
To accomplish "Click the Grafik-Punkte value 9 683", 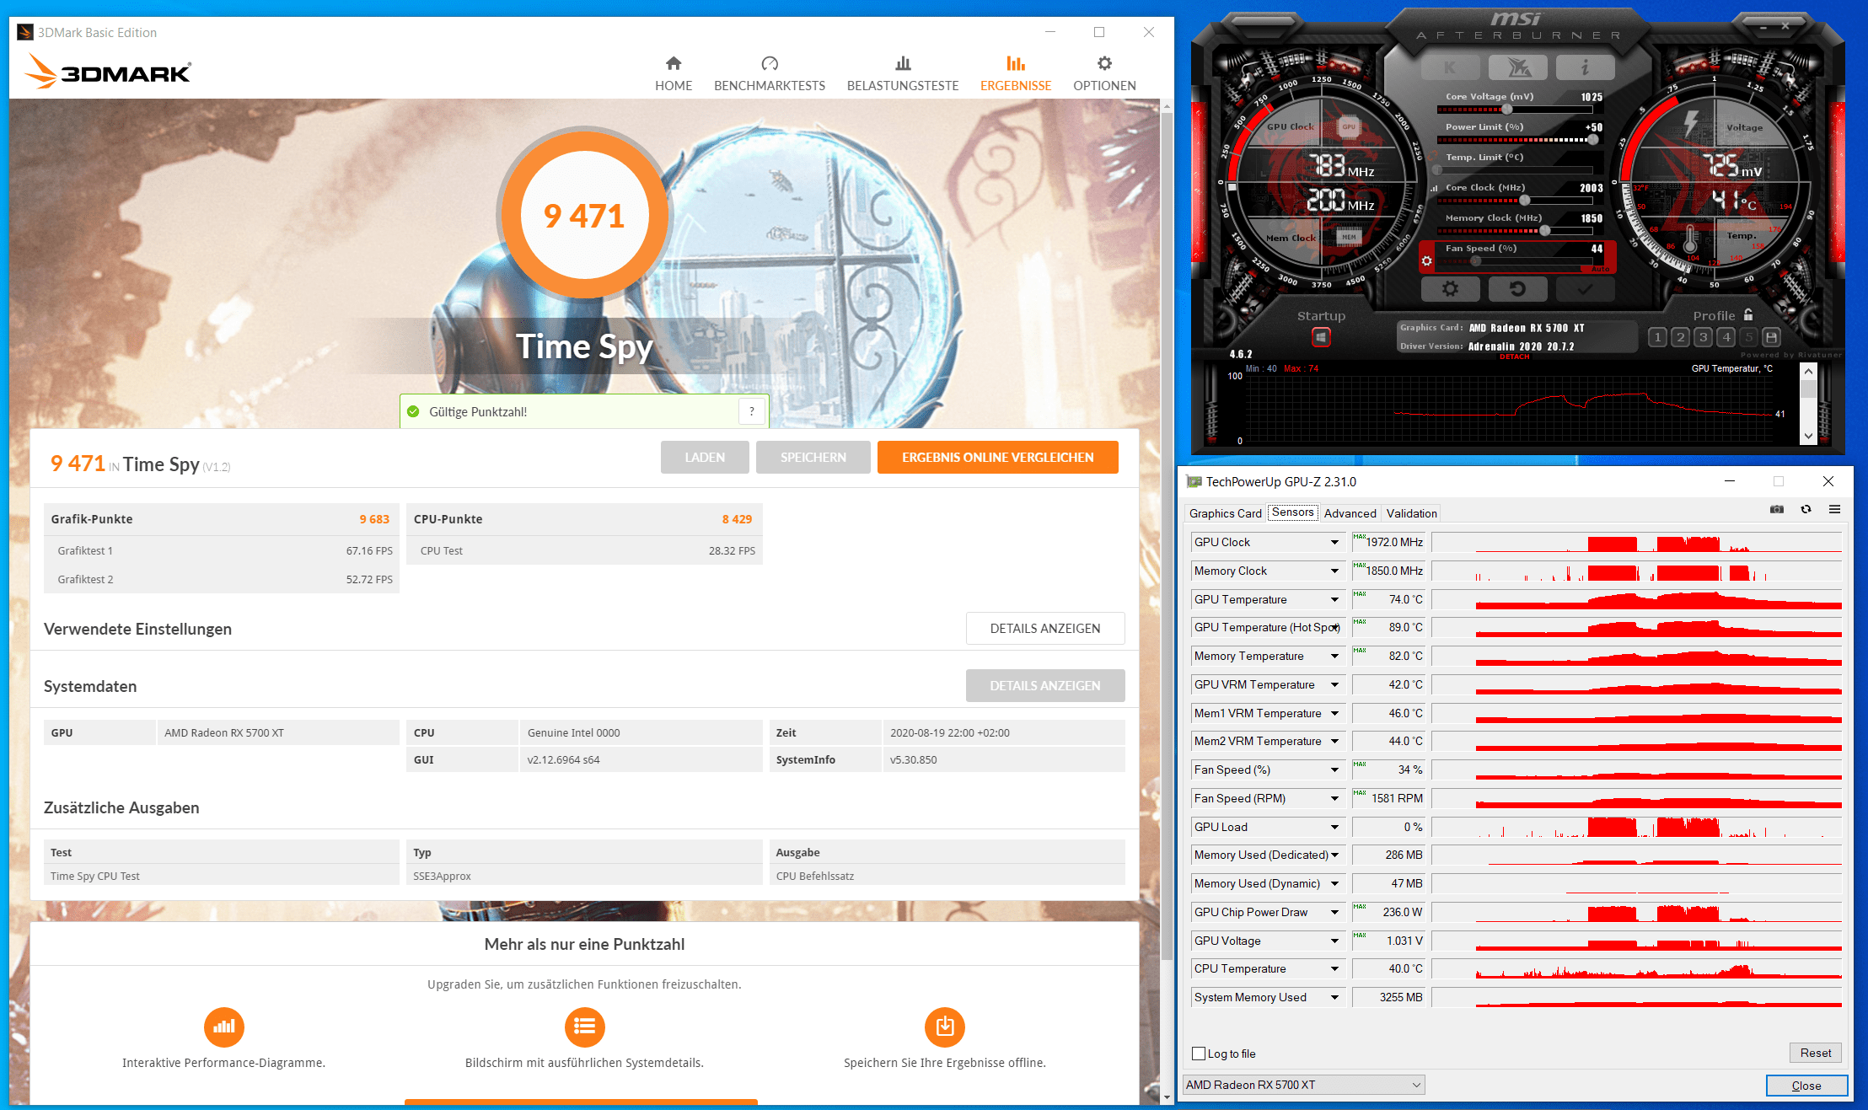I will [374, 519].
